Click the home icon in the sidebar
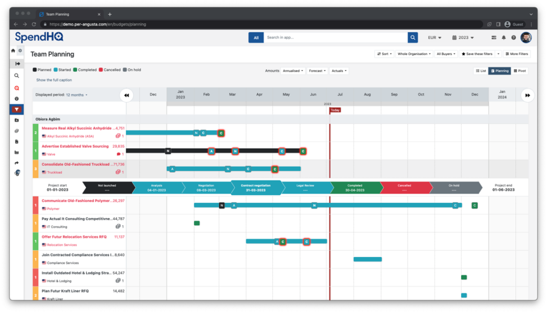Screen dimensions: 547x312 click(13, 51)
